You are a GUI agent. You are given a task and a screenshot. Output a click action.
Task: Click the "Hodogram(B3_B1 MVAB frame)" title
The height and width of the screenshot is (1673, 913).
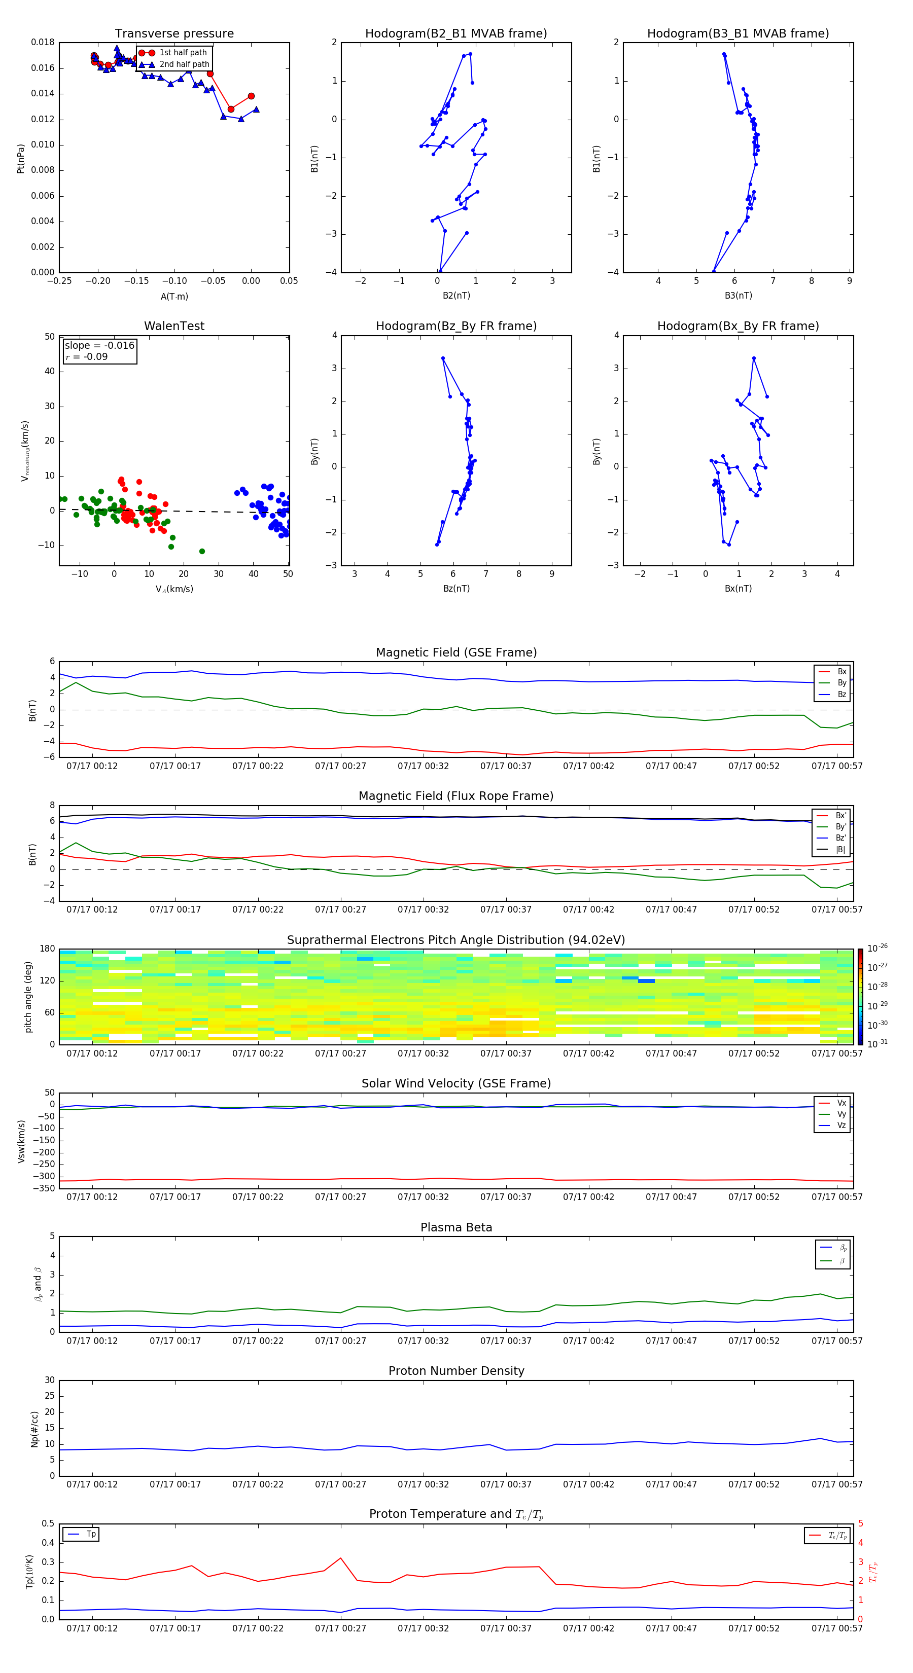point(738,33)
